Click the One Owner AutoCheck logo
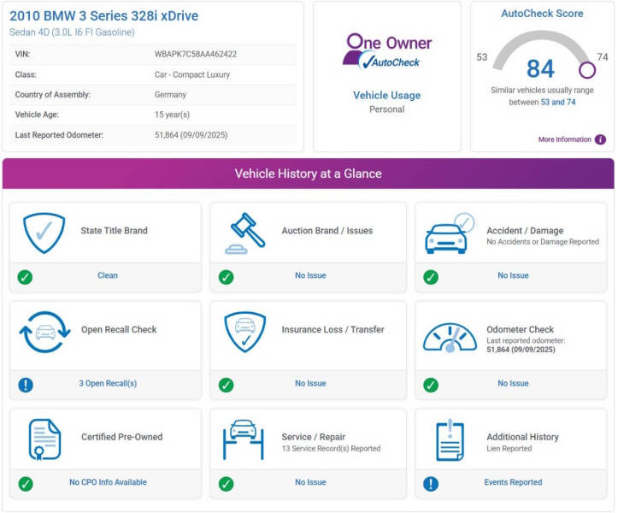 387,51
